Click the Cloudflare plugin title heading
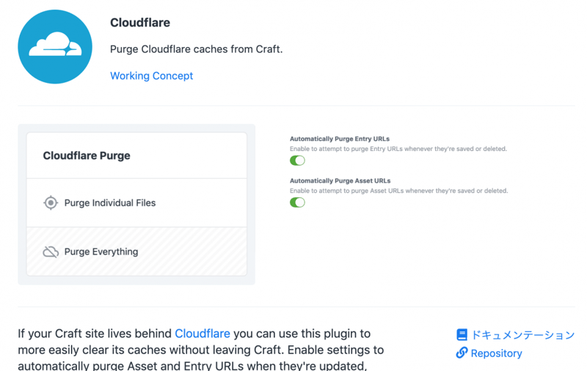Image resolution: width=587 pixels, height=371 pixels. [140, 23]
